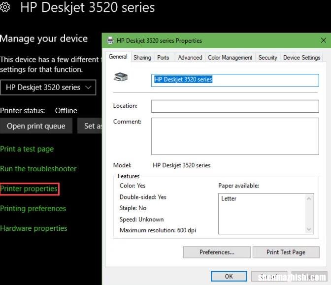Click the Open print queue button

(x=36, y=126)
